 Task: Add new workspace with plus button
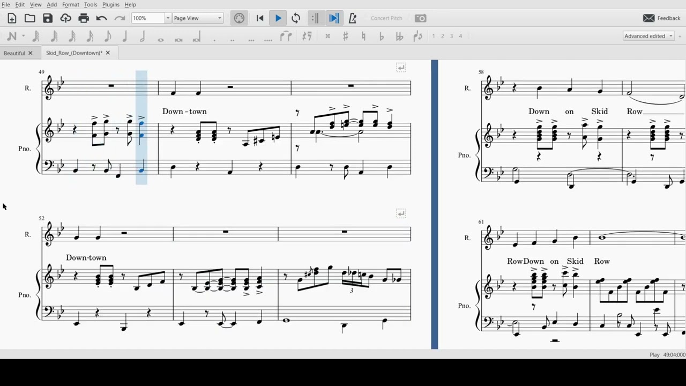[x=680, y=36]
